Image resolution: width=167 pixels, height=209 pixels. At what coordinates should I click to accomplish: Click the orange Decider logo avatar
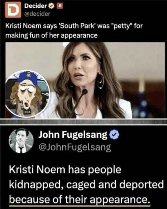(x=13, y=10)
